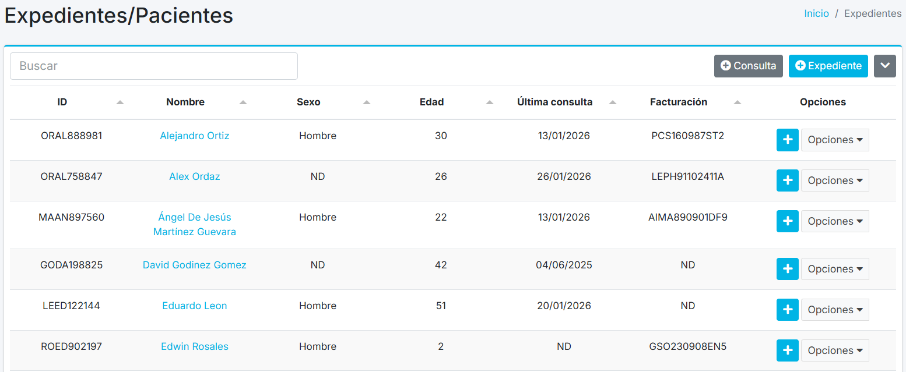Sort by Nombre column arrow
The image size is (906, 372).
click(x=243, y=102)
